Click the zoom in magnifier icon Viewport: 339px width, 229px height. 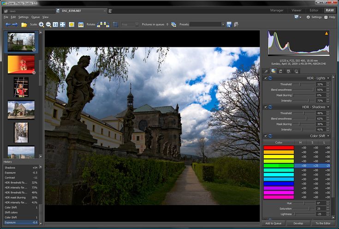[42, 24]
